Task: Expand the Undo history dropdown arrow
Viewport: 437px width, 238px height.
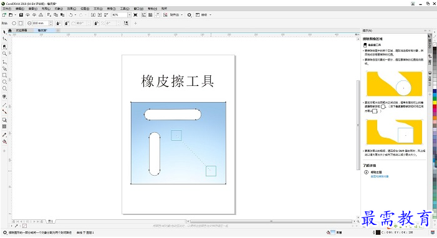Action: click(75, 15)
